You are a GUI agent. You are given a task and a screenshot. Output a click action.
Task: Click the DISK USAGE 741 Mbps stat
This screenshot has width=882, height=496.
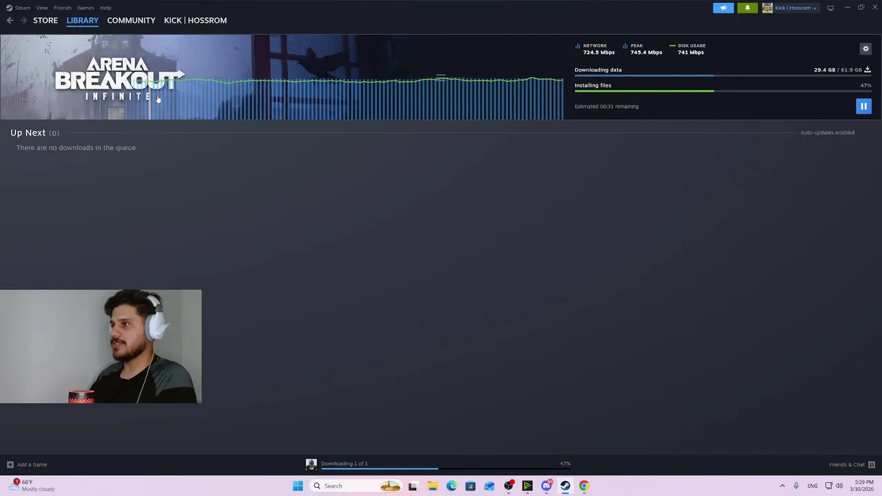click(x=688, y=49)
